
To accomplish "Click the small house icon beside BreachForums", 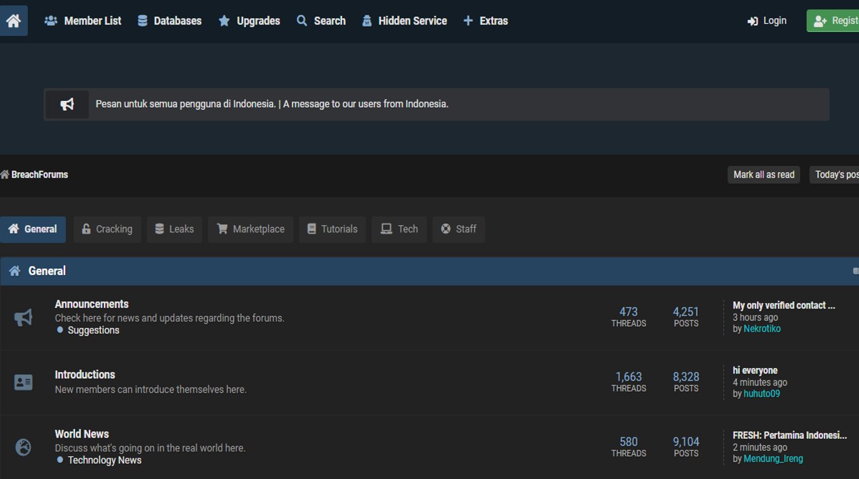I will (4, 174).
